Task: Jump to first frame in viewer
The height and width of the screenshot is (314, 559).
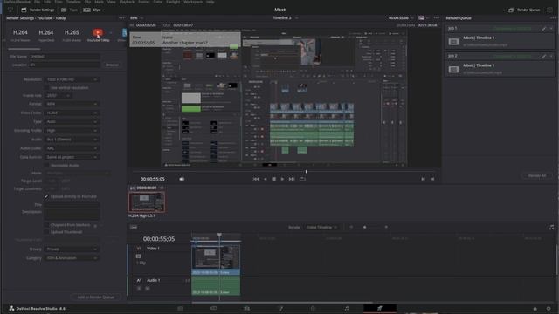Action: (x=256, y=179)
